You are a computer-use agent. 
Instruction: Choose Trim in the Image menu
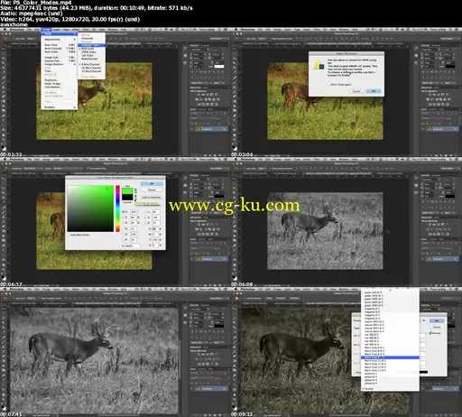[59, 71]
